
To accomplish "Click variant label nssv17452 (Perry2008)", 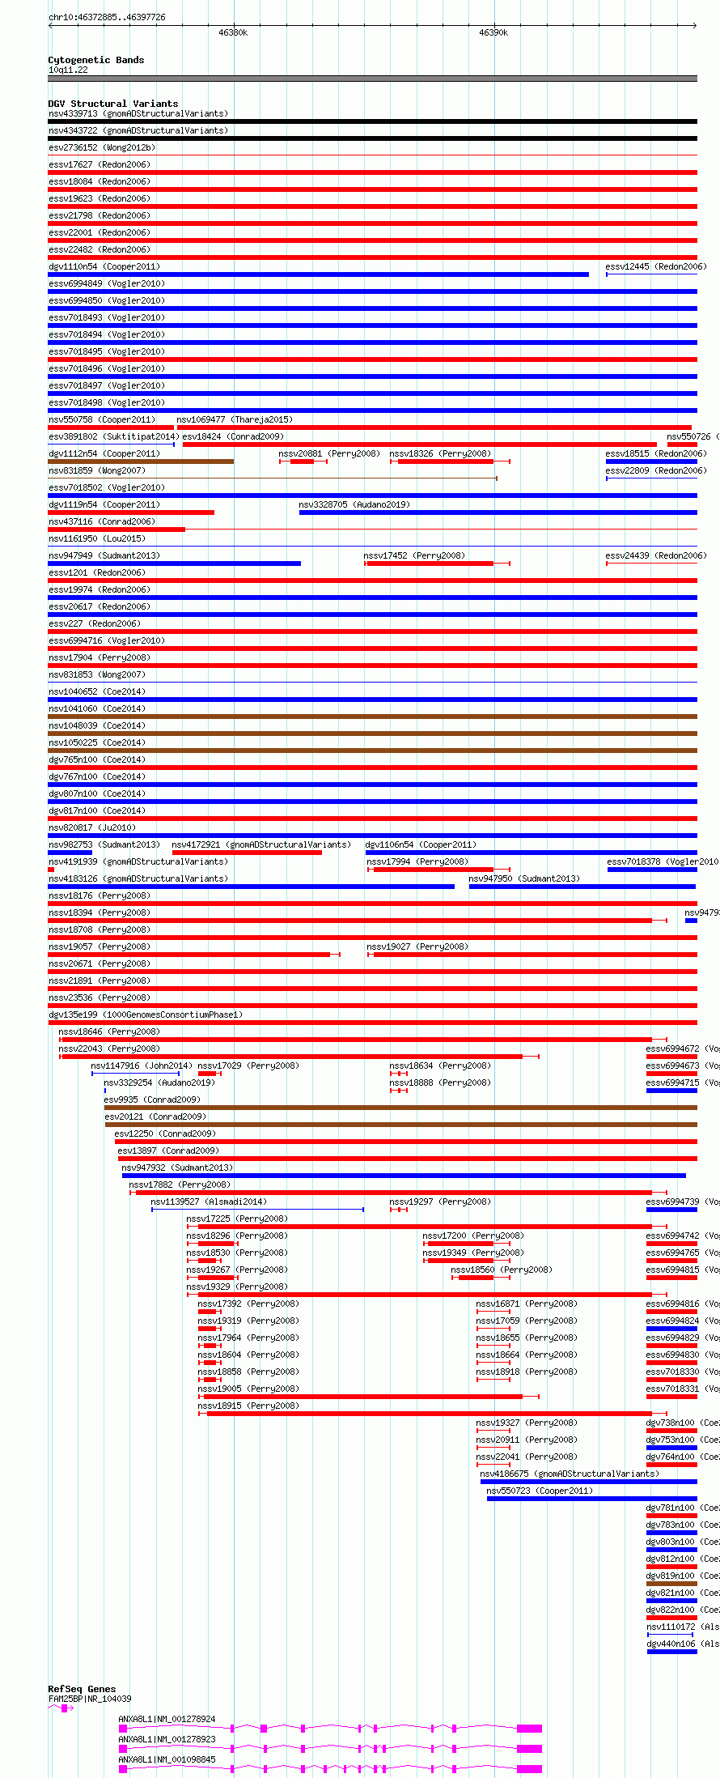I will tap(414, 555).
